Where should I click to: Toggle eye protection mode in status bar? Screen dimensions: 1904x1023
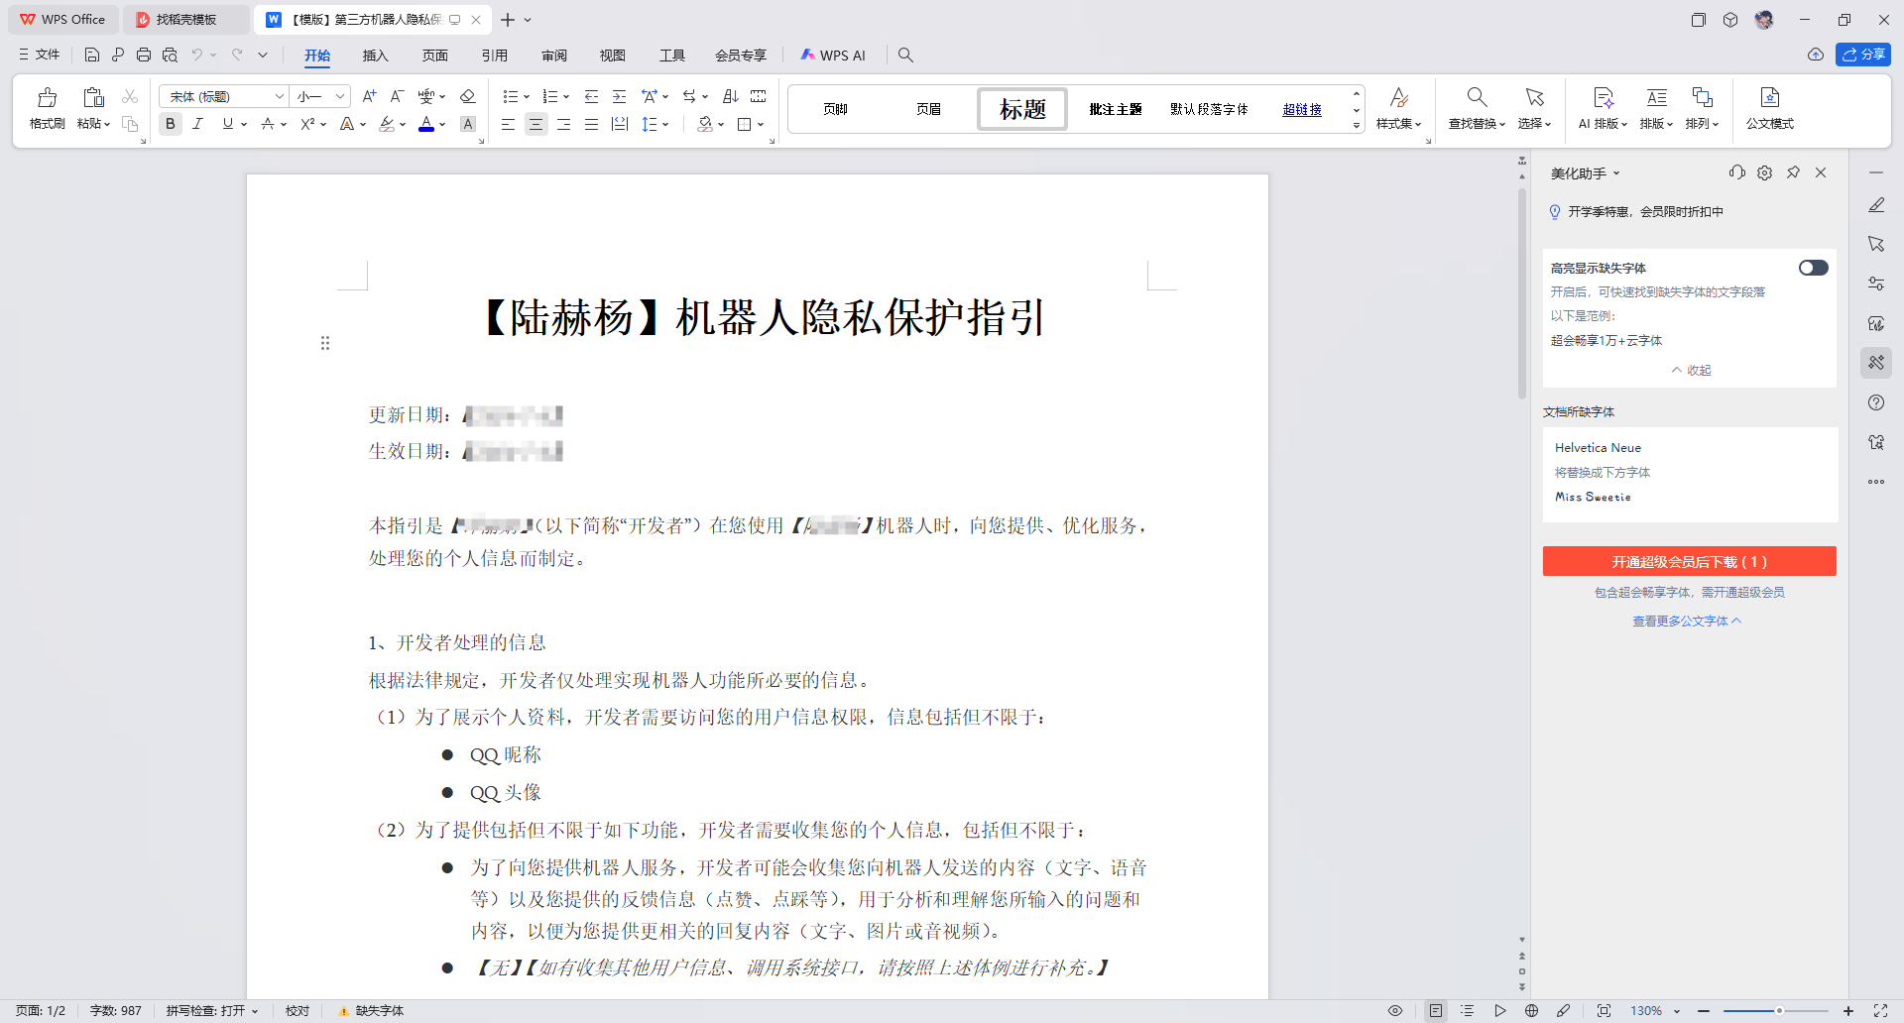[x=1395, y=1011]
